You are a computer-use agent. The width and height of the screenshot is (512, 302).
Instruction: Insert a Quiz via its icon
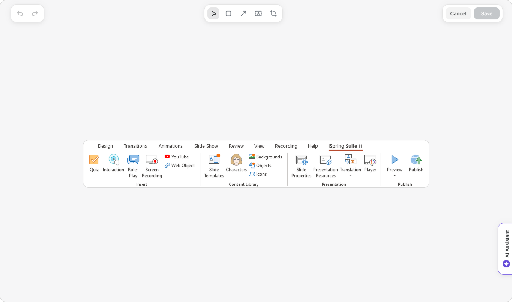click(94, 160)
